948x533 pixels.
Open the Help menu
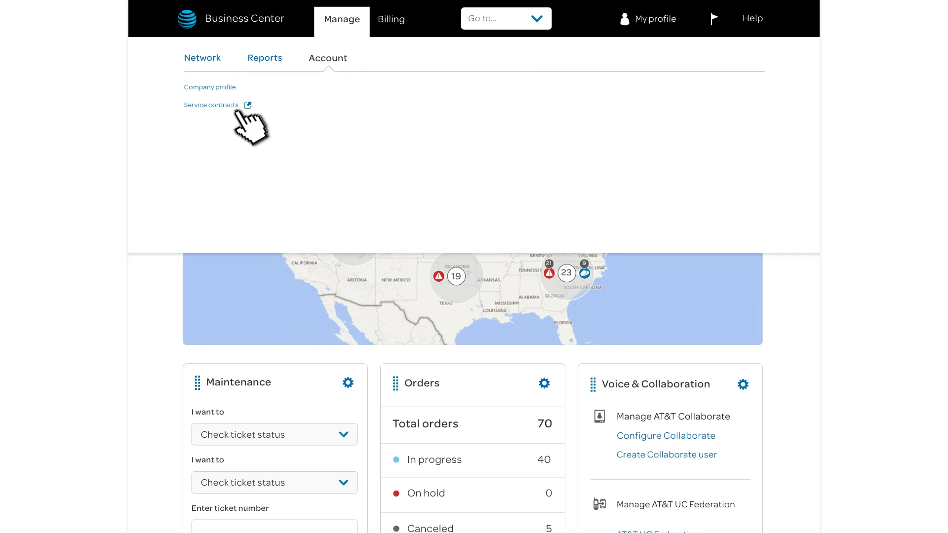pyautogui.click(x=752, y=18)
